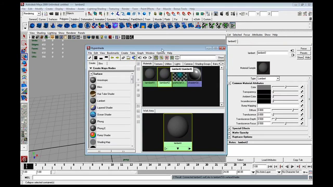Expand Matte Opacity section
Image resolution: width=333 pixels, height=187 pixels.
coord(229,132)
